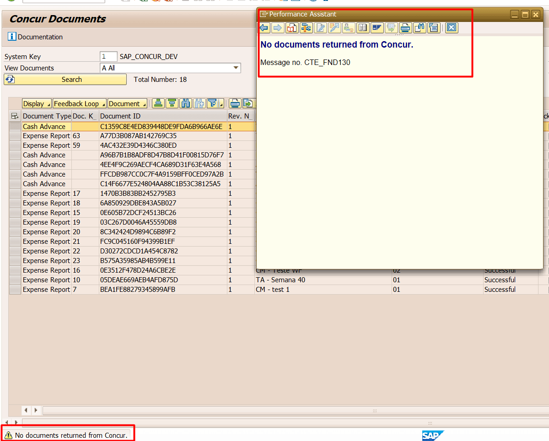Select the Expense Report 63 row selector
This screenshot has width=549, height=441.
coord(15,135)
